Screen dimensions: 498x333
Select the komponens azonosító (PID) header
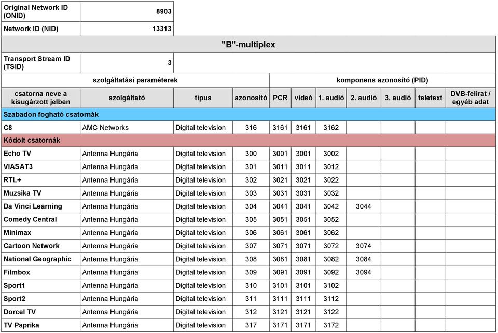click(x=382, y=80)
